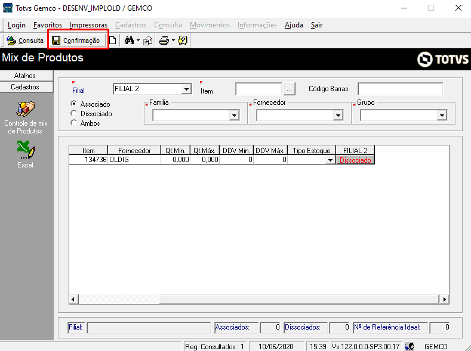Open the printer dropdown arrow
Image resolution: width=471 pixels, height=351 pixels.
click(x=173, y=41)
